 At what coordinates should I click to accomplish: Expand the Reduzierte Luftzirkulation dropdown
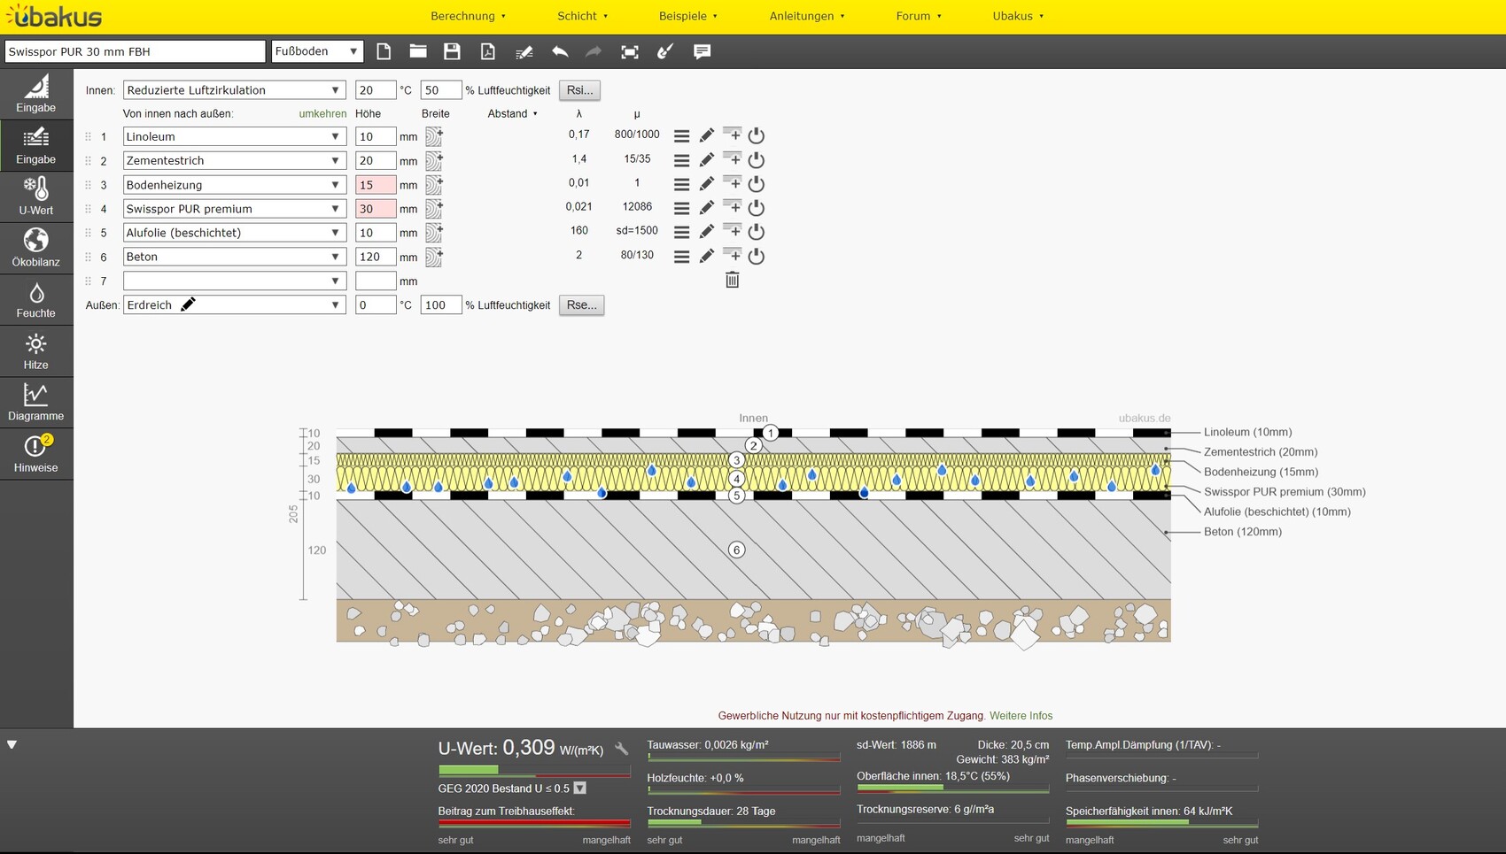(x=234, y=90)
